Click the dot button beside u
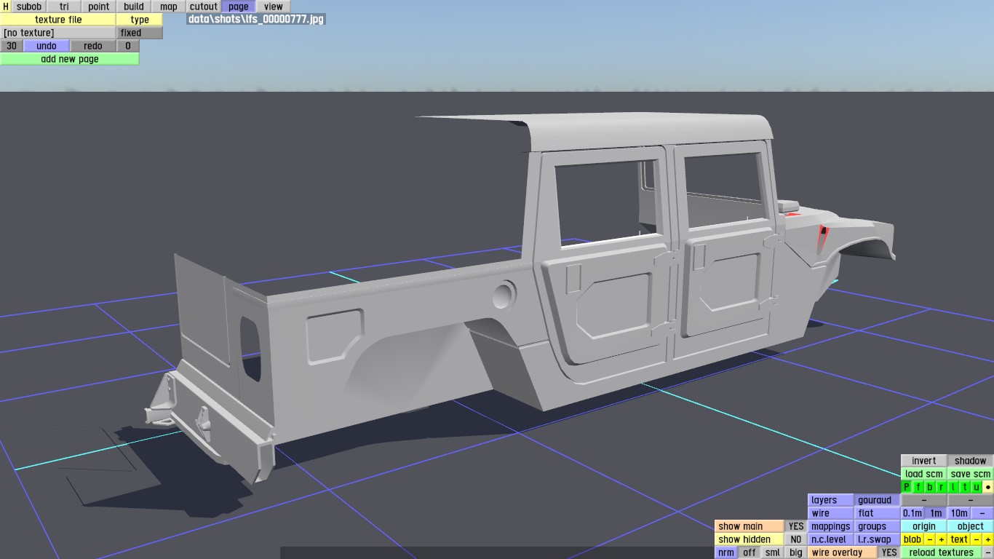The image size is (994, 559). [x=988, y=487]
